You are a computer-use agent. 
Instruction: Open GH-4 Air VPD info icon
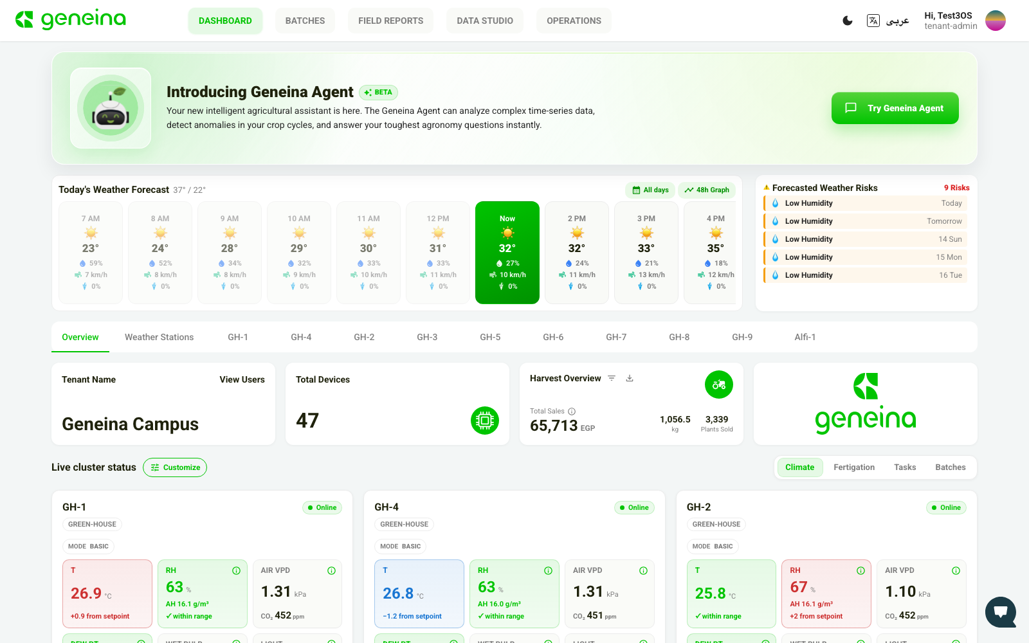pos(643,570)
